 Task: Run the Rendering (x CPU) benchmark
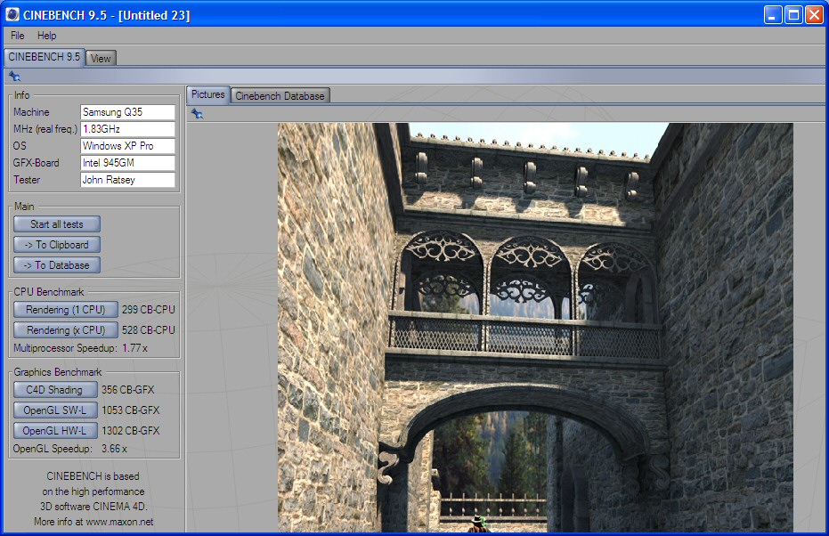pos(66,330)
